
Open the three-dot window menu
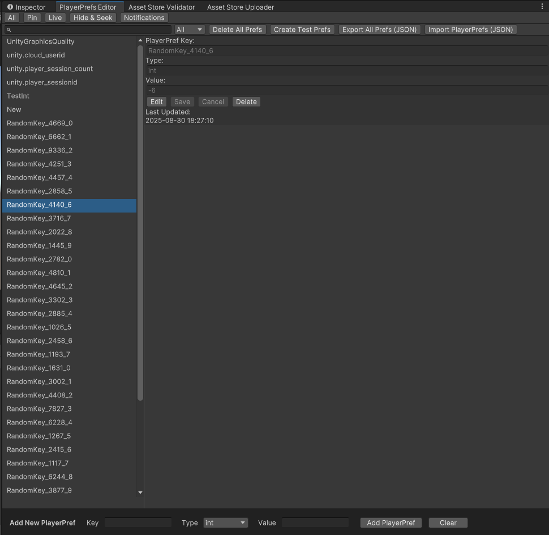tap(543, 6)
